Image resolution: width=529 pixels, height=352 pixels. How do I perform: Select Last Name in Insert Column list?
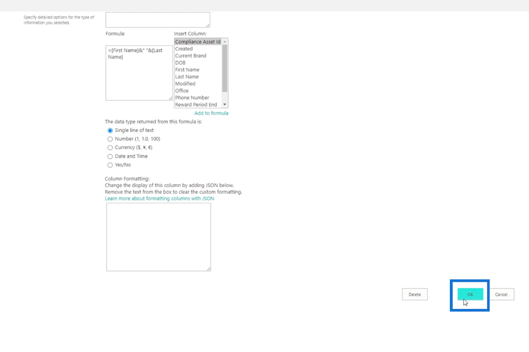[x=198, y=77]
